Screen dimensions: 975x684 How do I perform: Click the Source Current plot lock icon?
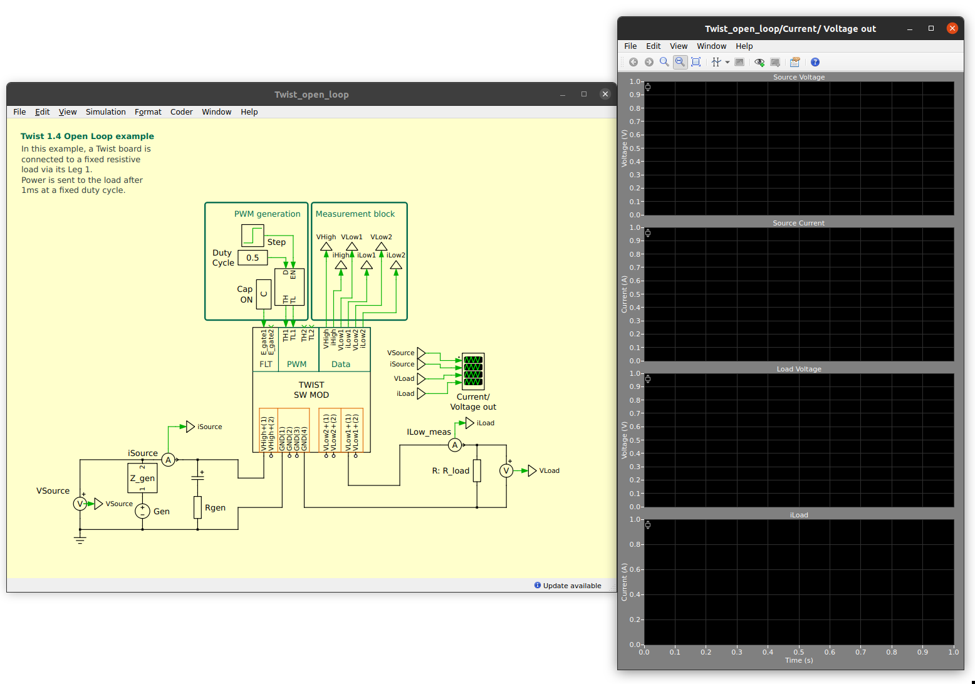648,233
